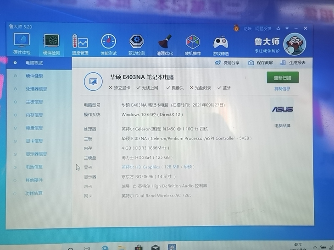
Task: Open 清理优化 cleanup and optimization
Action: click(165, 45)
